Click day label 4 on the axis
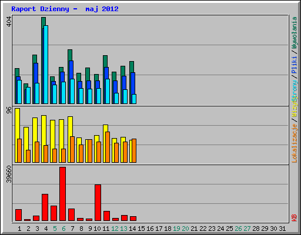 pyautogui.click(x=46, y=229)
